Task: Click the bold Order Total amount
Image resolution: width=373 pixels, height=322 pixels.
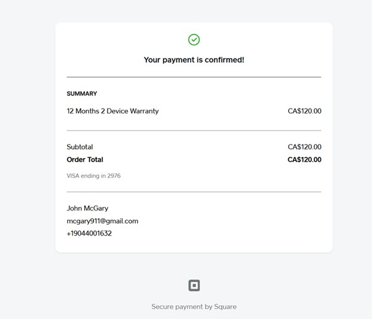Action: (x=304, y=160)
